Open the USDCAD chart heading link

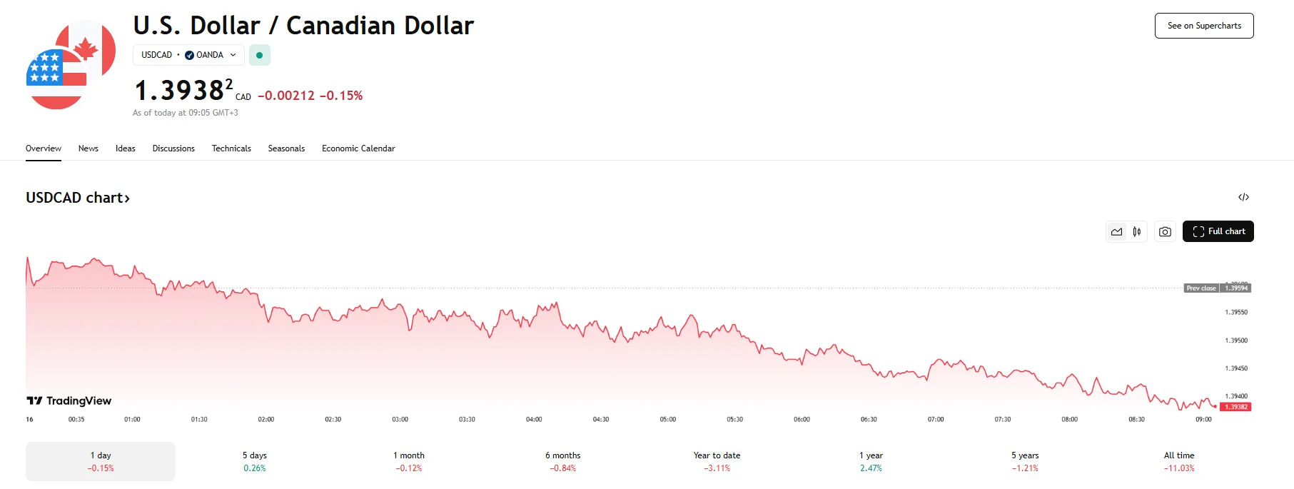[78, 198]
